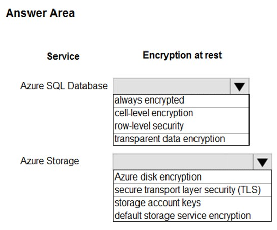Expand the Azure Storage dropdown arrow
Viewport: 277px width, 230px height.
pyautogui.click(x=262, y=162)
